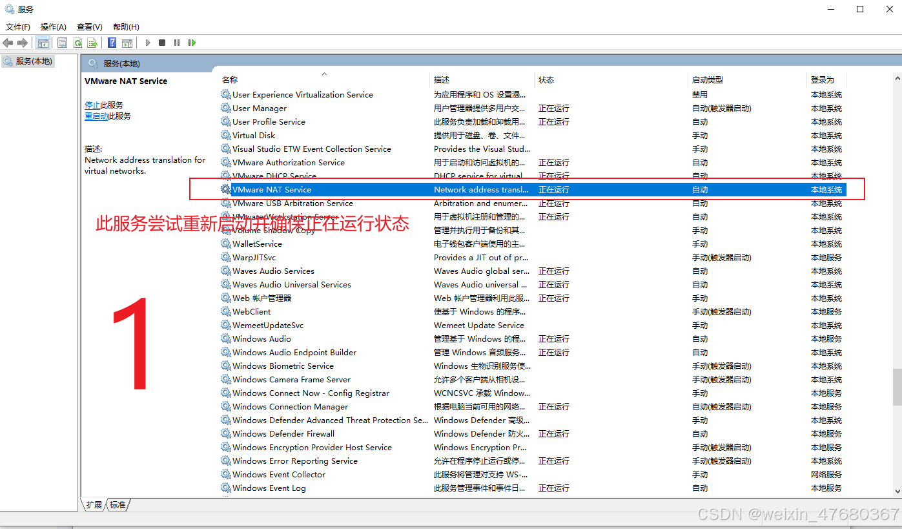Open the Properties toolbar icon

tap(63, 43)
